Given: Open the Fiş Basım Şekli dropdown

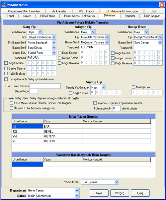Looking at the screenshot, I should point(54,42).
